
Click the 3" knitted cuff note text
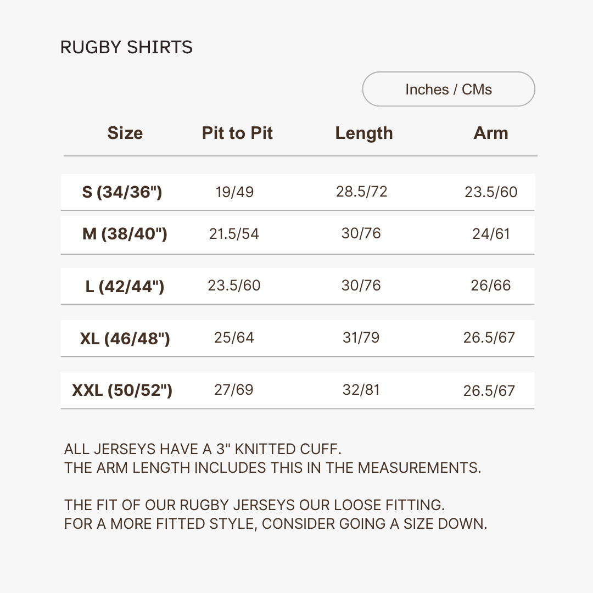coord(203,449)
